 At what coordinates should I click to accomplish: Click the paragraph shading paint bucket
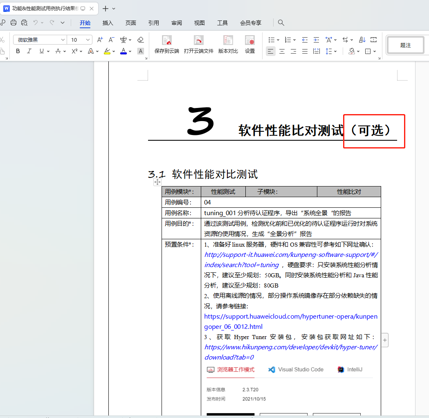coord(352,51)
